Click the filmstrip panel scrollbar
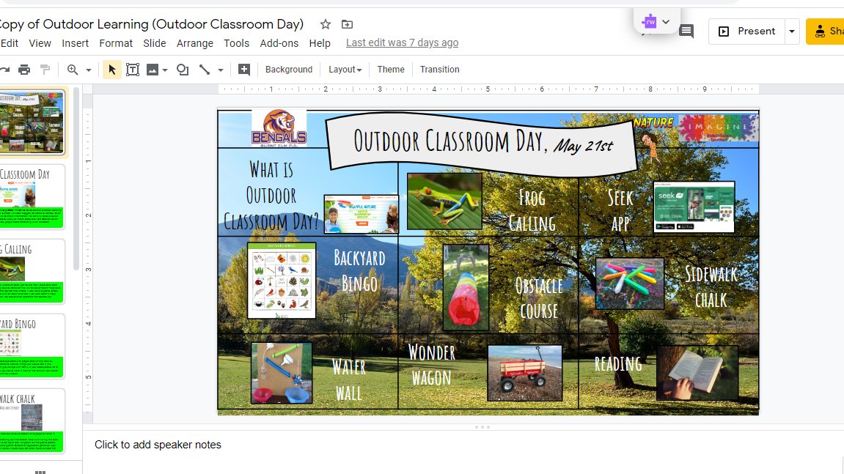 pyautogui.click(x=76, y=179)
